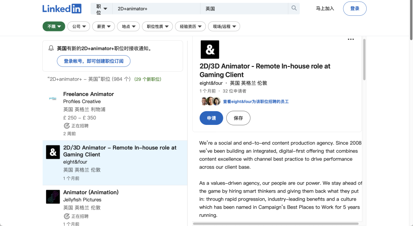Click the horizontal scrollbar below job description
413x226 pixels.
(276, 224)
